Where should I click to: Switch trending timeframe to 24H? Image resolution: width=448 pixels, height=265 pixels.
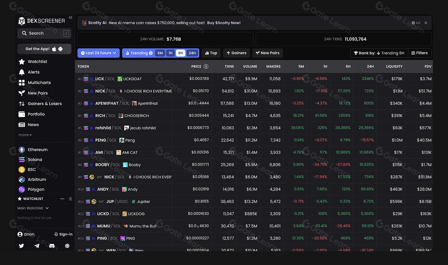pyautogui.click(x=192, y=53)
